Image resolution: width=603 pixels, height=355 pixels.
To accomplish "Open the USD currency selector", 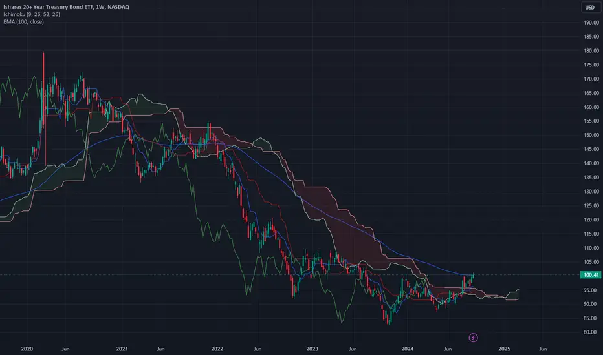I will (589, 7).
